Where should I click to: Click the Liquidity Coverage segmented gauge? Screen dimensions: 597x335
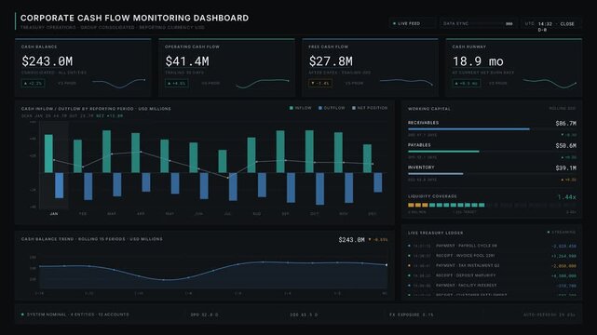[492, 205]
